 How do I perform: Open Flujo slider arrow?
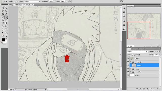click(66, 1)
